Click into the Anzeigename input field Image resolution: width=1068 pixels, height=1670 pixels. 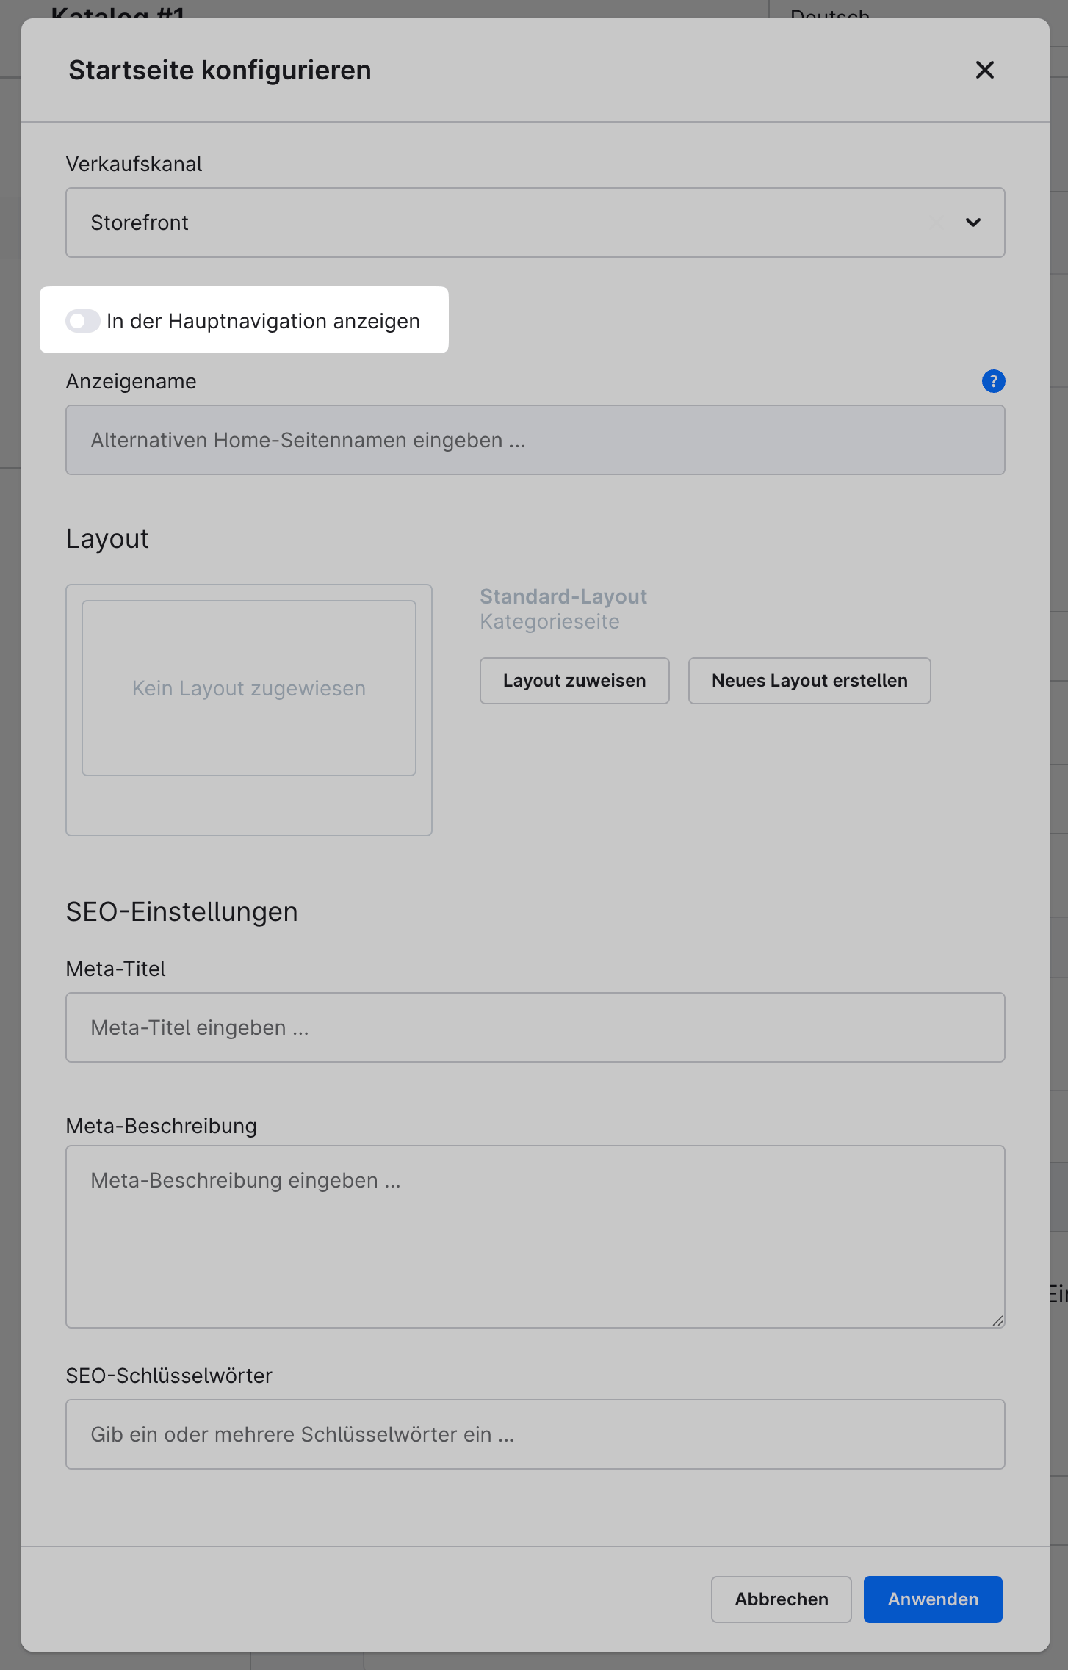point(535,440)
